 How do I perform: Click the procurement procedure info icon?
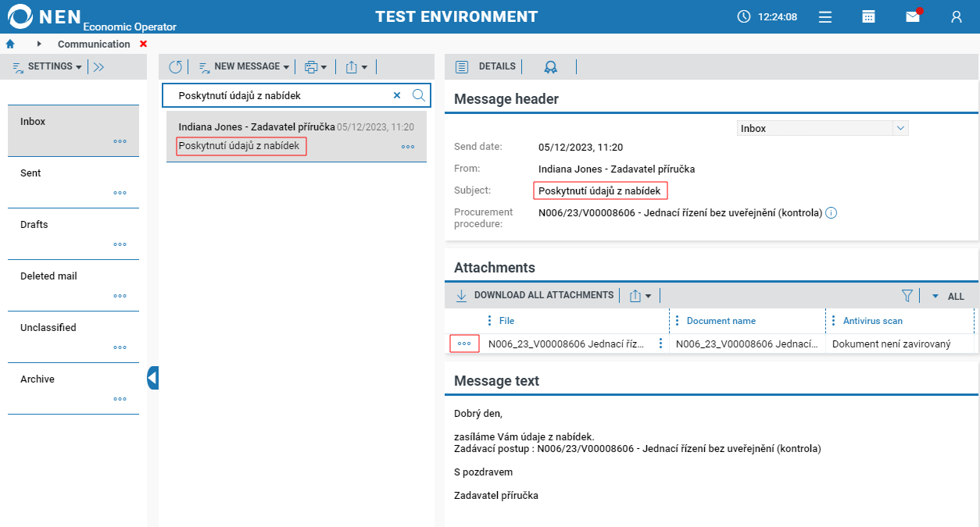(832, 212)
